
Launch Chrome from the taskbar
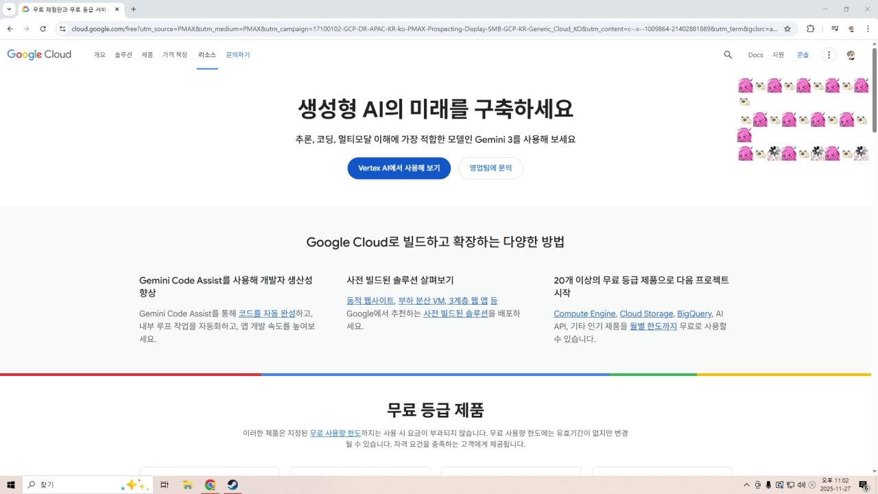point(210,484)
